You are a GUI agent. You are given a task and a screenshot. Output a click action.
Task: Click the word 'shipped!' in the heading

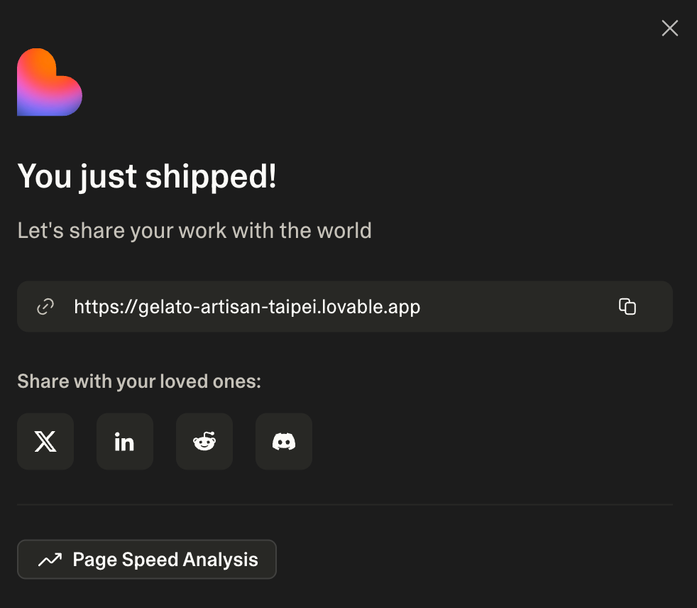click(x=211, y=176)
